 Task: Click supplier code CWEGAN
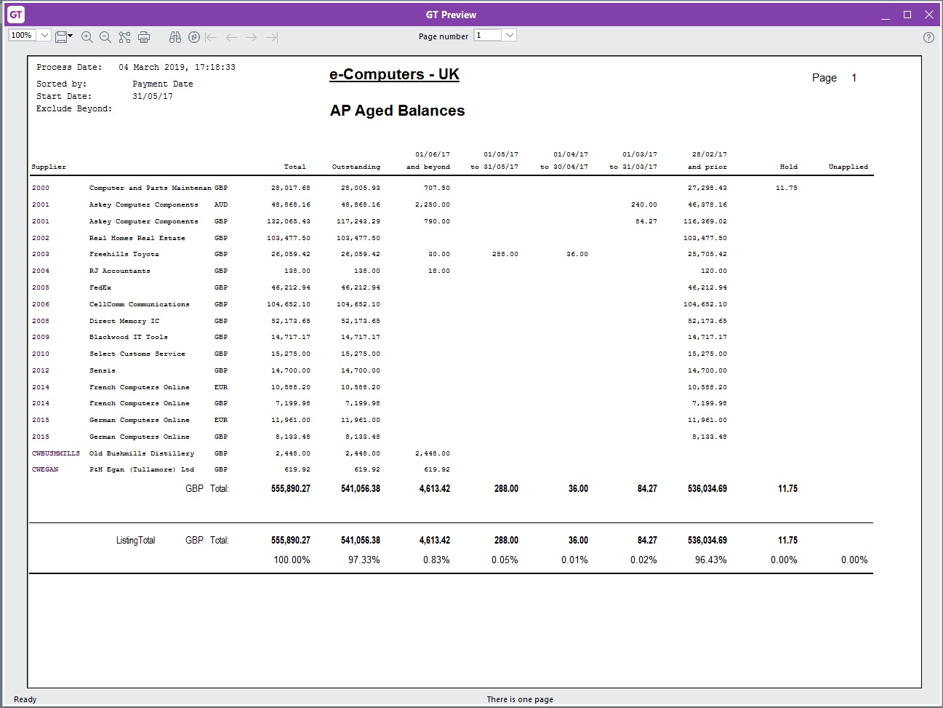click(45, 469)
